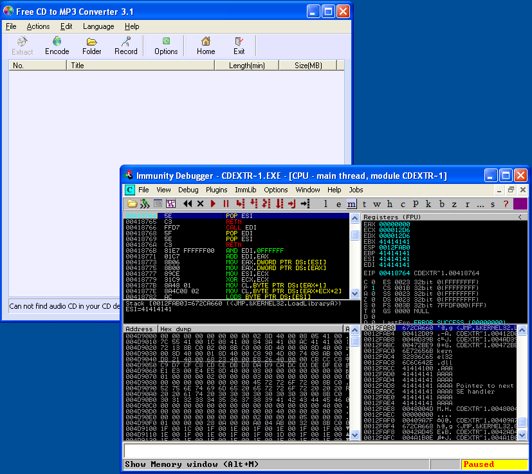Click the Step over icon in debugger toolbar
Image resolution: width=532 pixels, height=474 pixels.
point(253,204)
